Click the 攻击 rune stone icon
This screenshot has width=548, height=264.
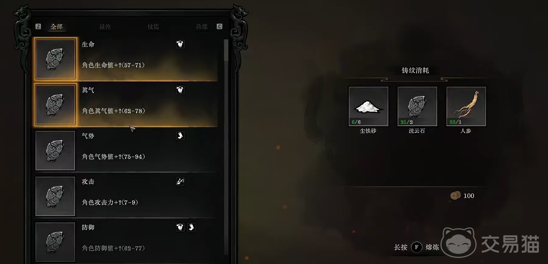click(55, 196)
